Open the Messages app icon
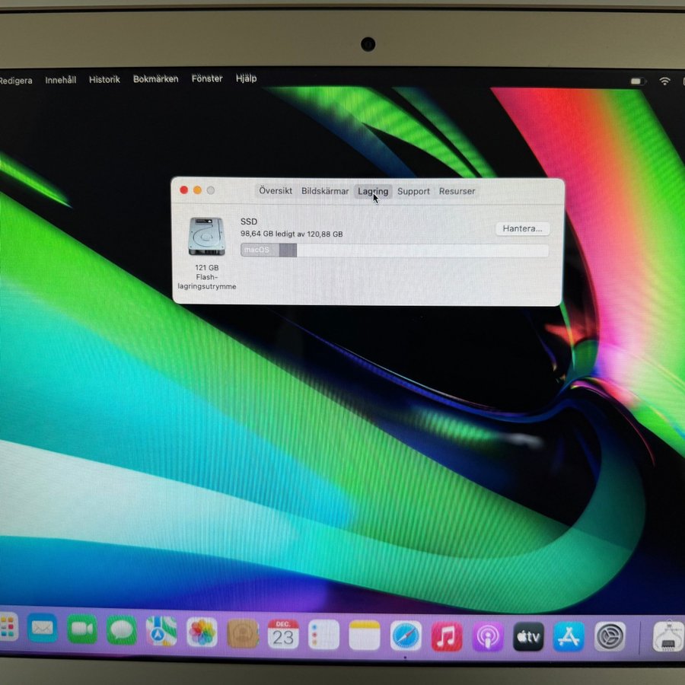 (122, 630)
